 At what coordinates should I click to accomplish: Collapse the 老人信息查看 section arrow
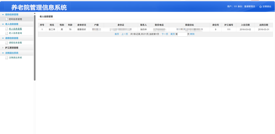pos(3,24)
